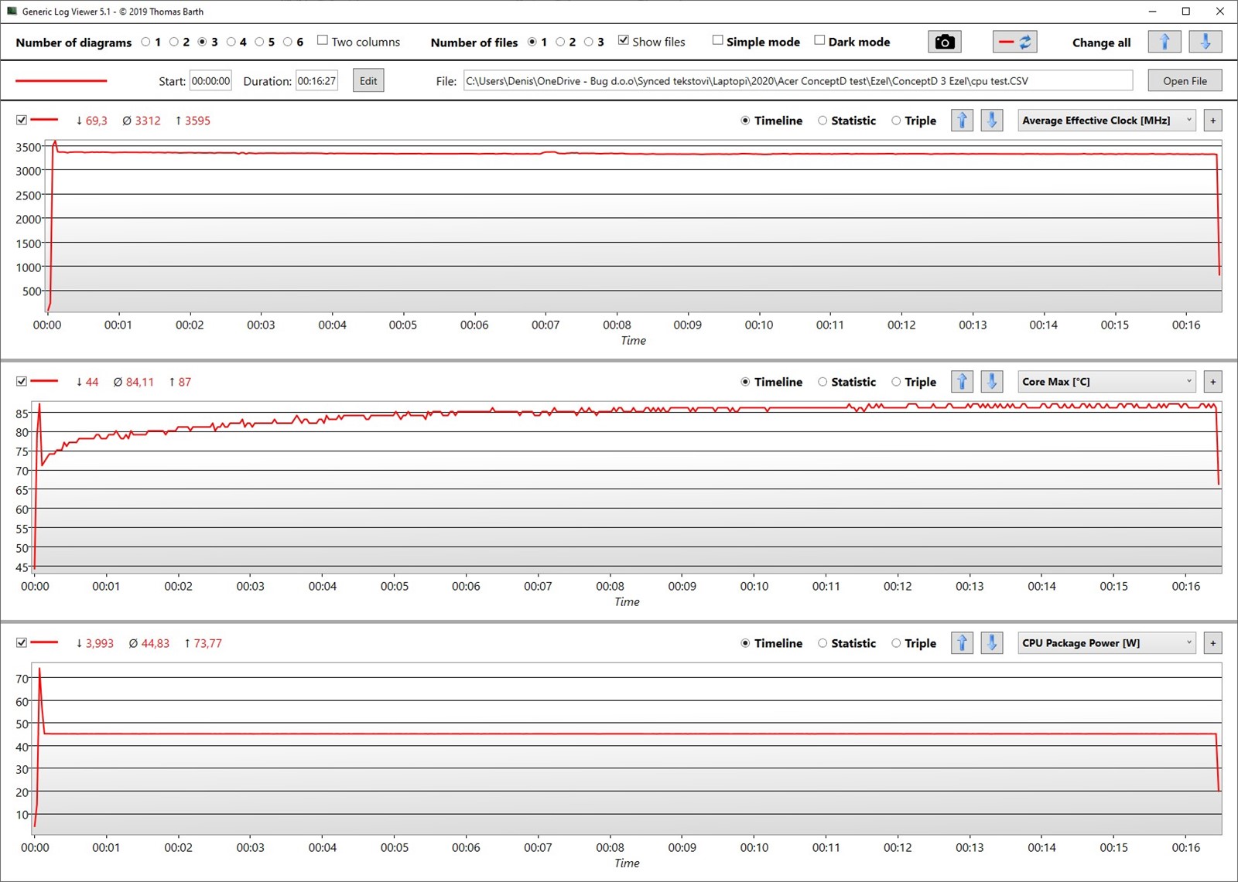Open the Average Effective Clock dropdown
Screen dimensions: 1238x882
[1106, 121]
